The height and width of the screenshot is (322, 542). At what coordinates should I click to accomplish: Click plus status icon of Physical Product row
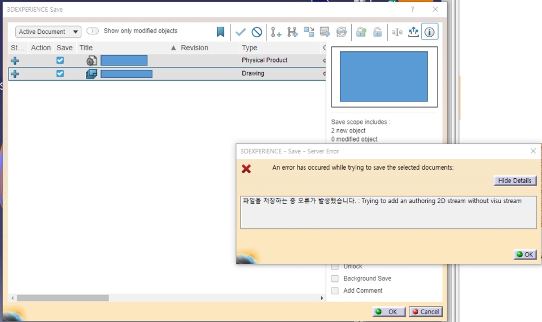pyautogui.click(x=15, y=61)
